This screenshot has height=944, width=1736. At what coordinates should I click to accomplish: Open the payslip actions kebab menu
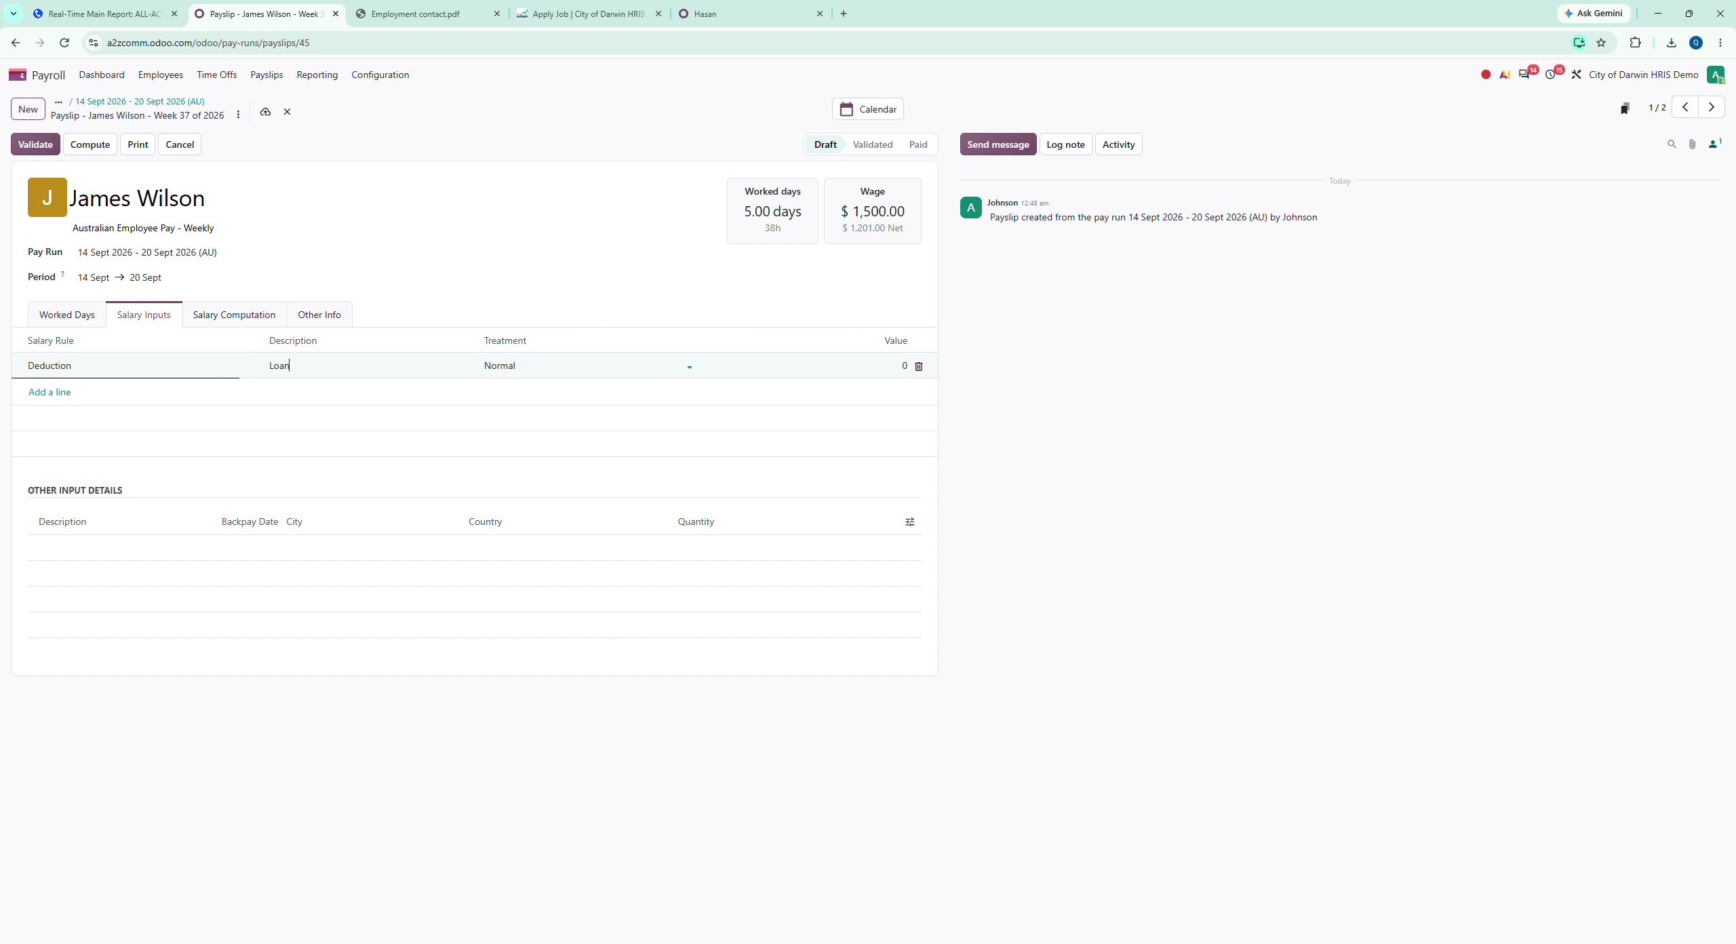pyautogui.click(x=238, y=115)
